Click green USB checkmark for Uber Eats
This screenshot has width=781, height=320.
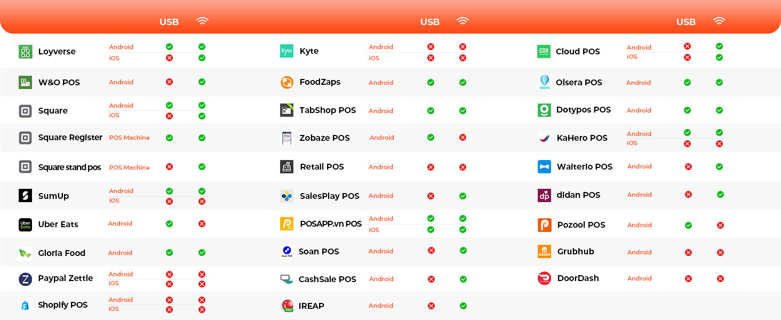click(169, 224)
